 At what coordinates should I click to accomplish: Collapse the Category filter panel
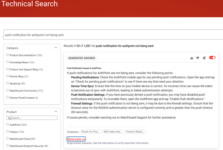[x=56, y=48]
